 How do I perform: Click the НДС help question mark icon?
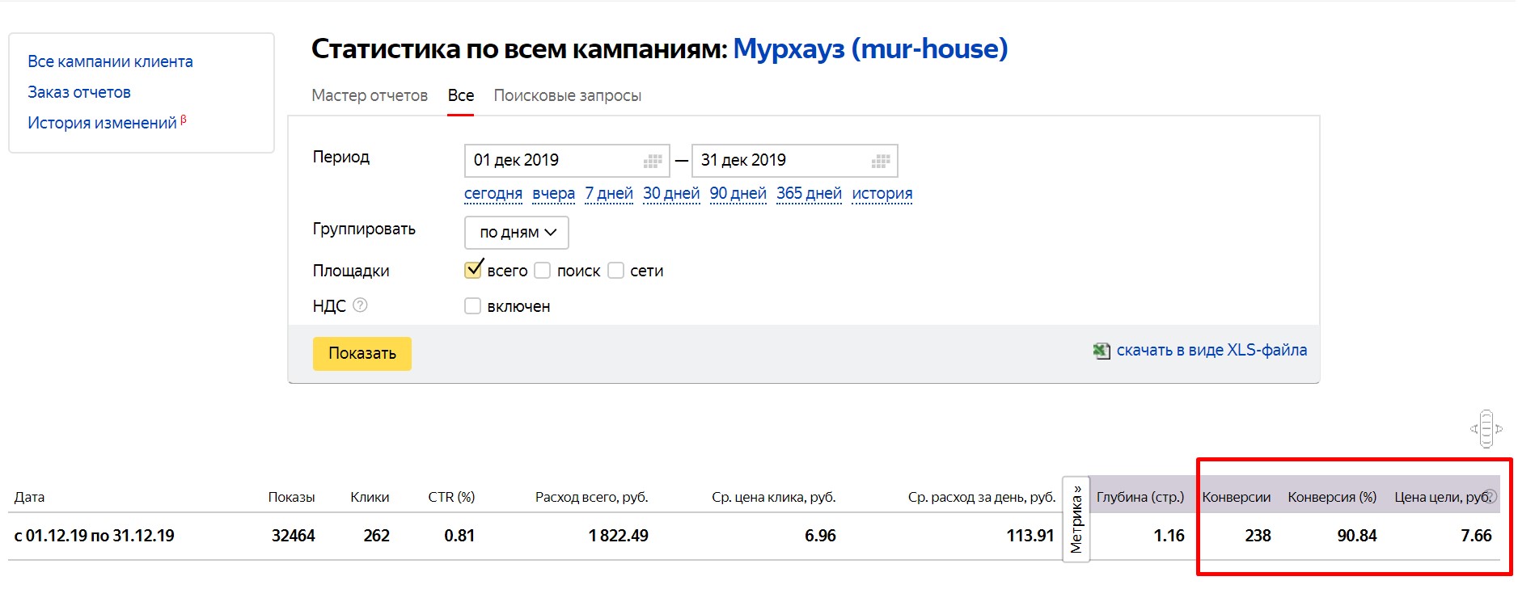coord(361,305)
